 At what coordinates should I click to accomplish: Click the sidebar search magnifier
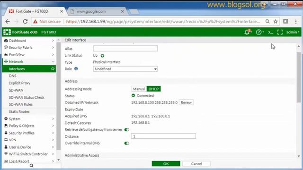coord(32,166)
